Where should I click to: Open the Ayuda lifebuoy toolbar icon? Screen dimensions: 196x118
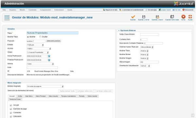[x=190, y=17]
